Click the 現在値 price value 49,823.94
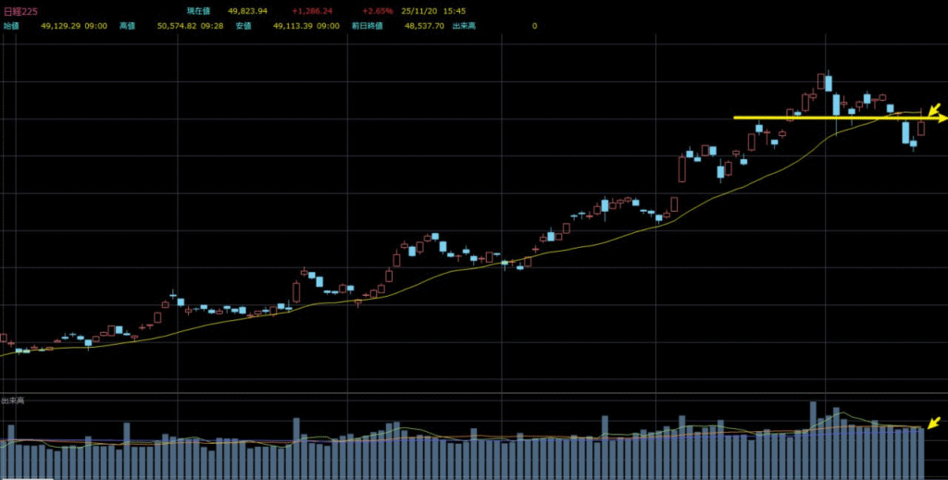This screenshot has width=948, height=480. pyautogui.click(x=247, y=11)
